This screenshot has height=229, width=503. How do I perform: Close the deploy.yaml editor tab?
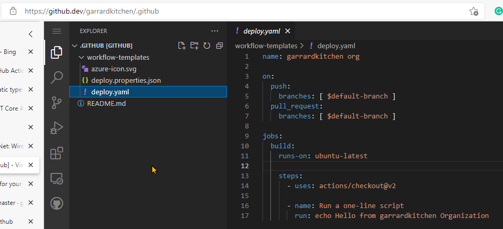click(x=287, y=31)
